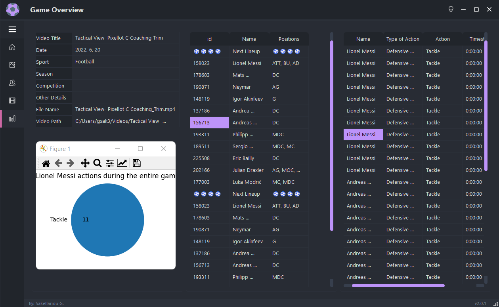Activate the zoom magnifier in Figure 1 toolbar

tap(98, 163)
